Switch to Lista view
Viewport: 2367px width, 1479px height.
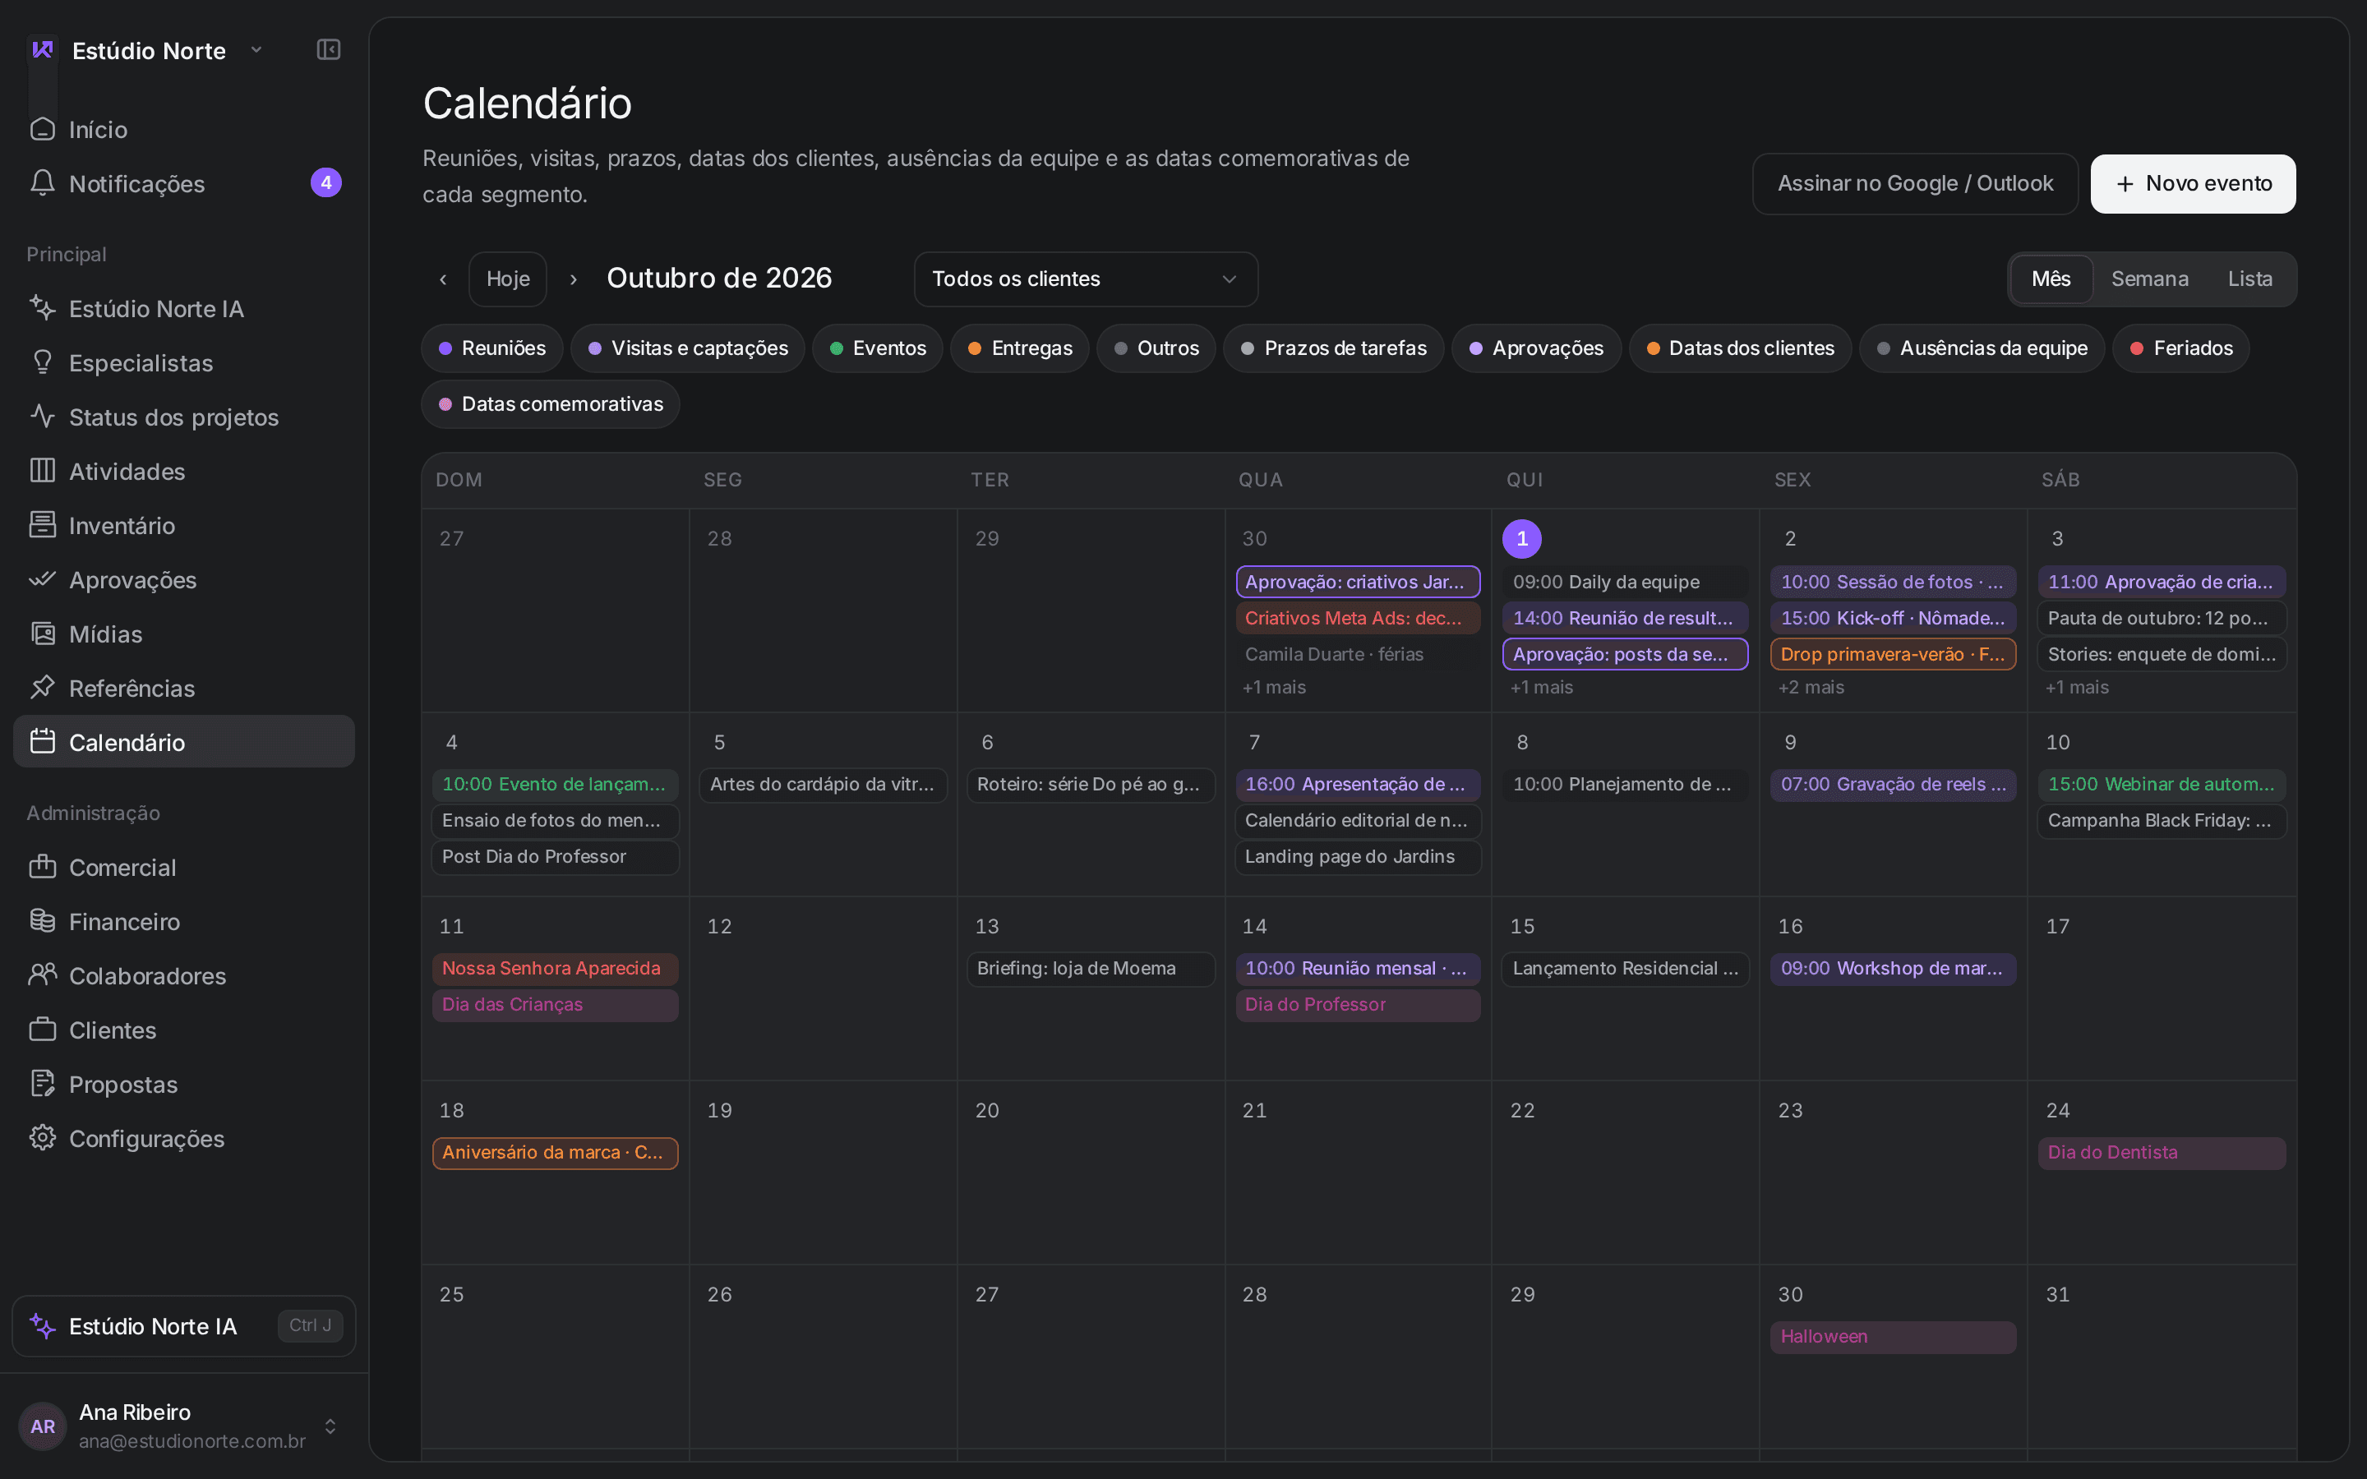(2249, 279)
